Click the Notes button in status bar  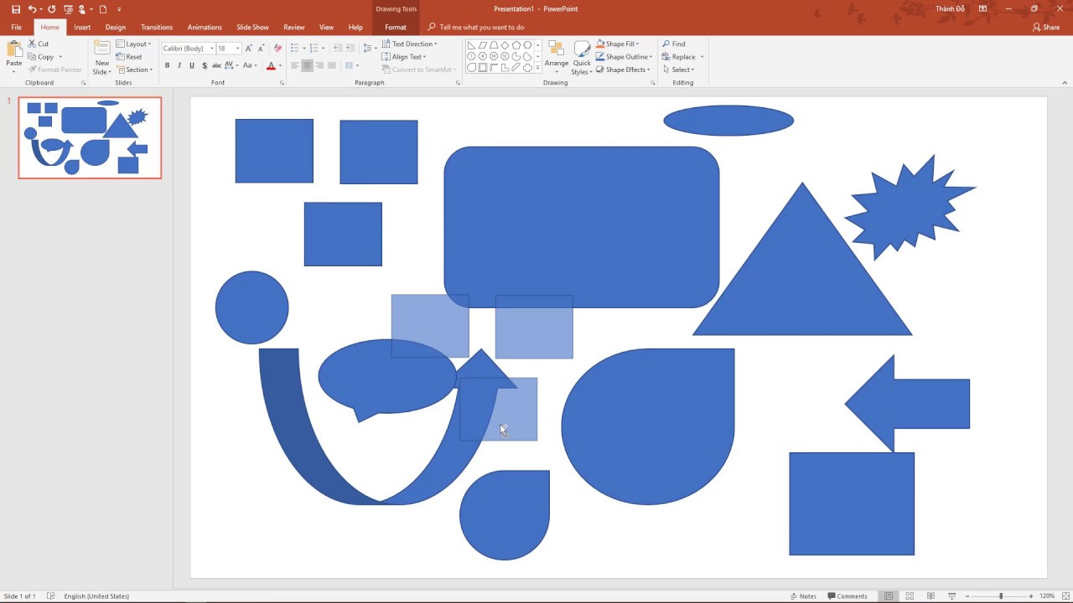click(x=803, y=596)
